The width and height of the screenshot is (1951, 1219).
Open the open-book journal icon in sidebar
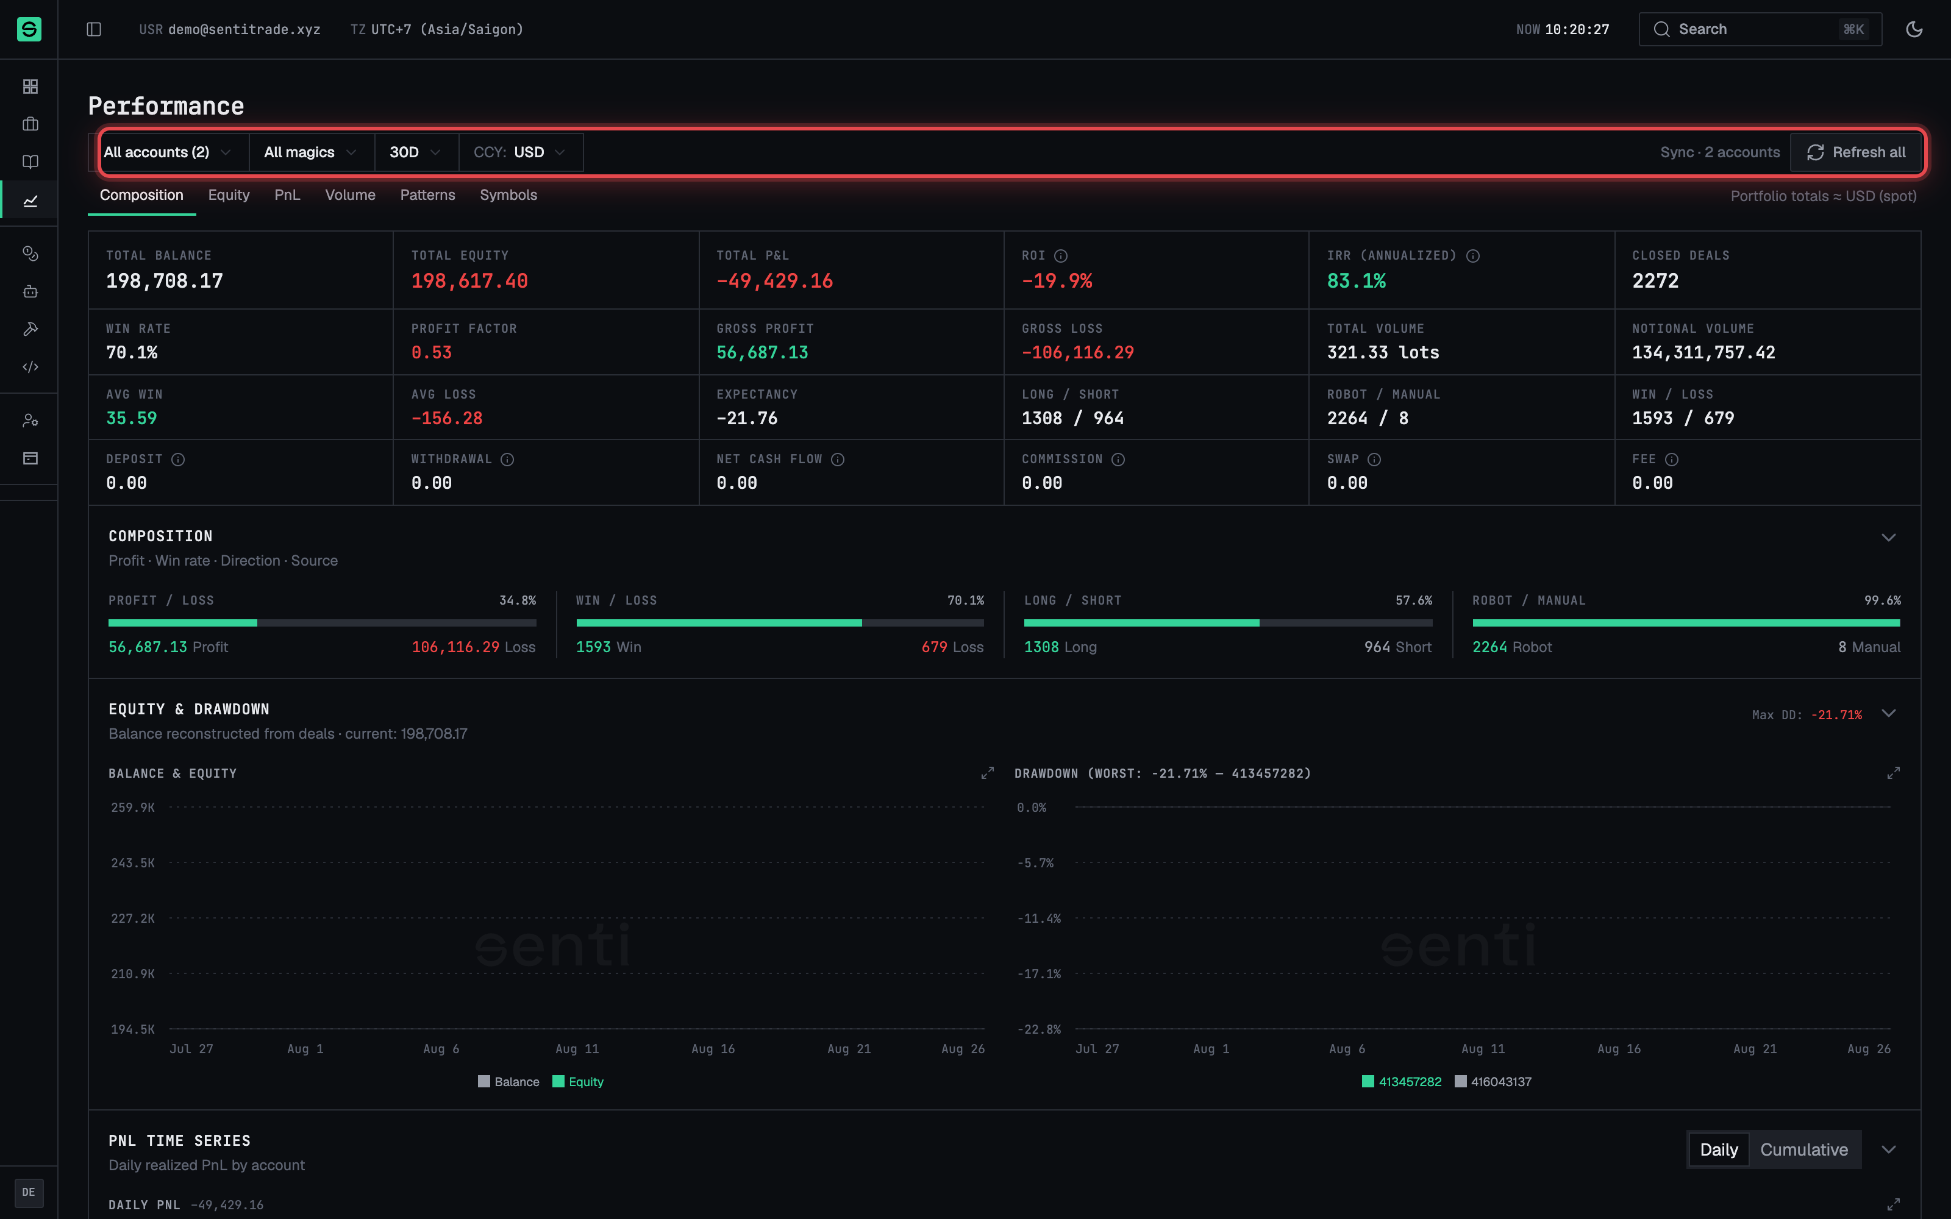click(30, 162)
